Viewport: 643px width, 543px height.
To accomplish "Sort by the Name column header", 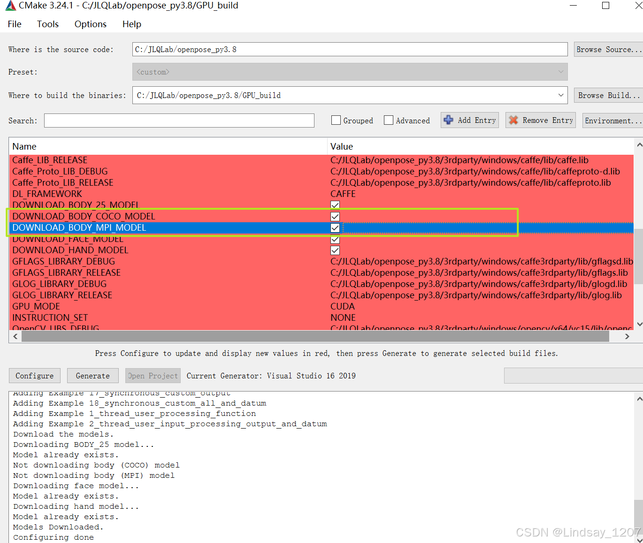I will pos(168,146).
